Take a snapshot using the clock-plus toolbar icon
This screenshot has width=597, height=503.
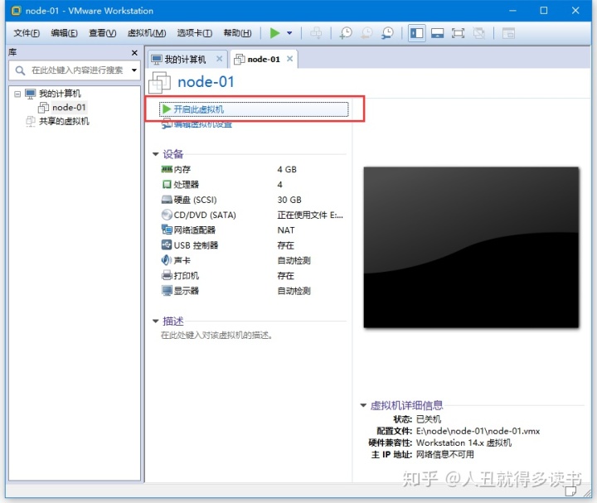pos(346,33)
